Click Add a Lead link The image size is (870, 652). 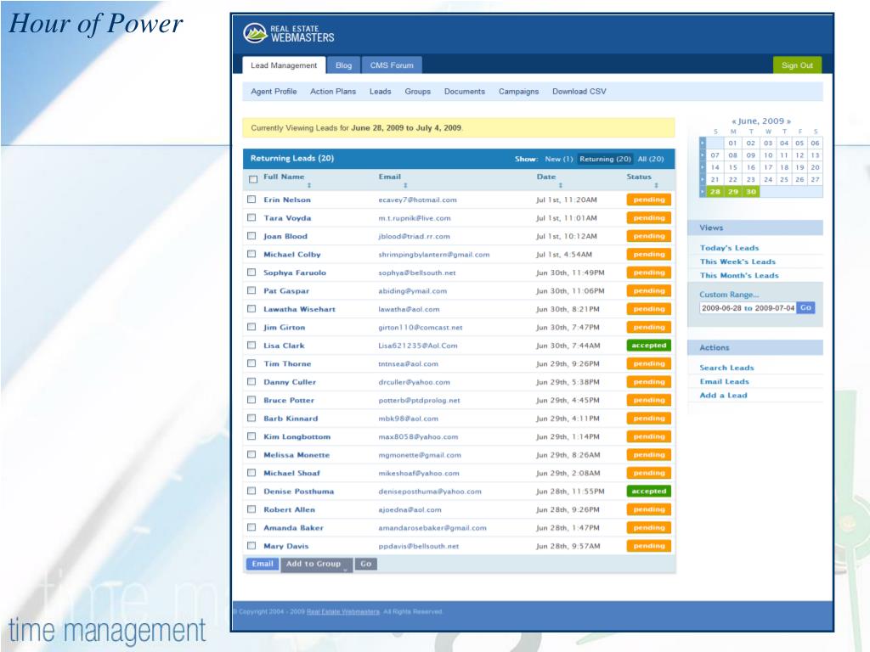coord(723,396)
